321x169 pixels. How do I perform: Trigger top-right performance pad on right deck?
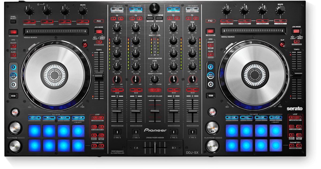pos(276,131)
